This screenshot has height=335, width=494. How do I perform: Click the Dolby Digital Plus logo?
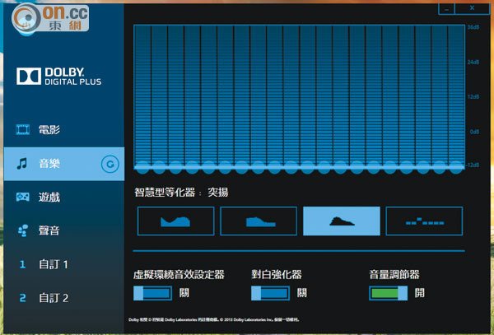click(59, 77)
